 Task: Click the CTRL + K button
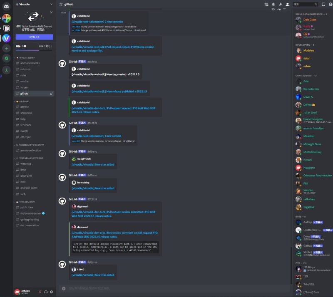coord(34,37)
